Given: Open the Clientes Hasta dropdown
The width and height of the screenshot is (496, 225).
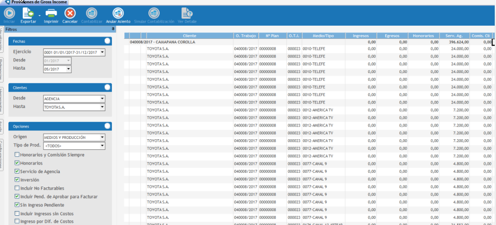Looking at the screenshot, I should (x=102, y=107).
